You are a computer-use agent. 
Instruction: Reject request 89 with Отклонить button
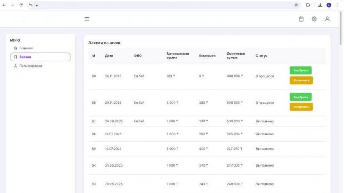pos(301,80)
